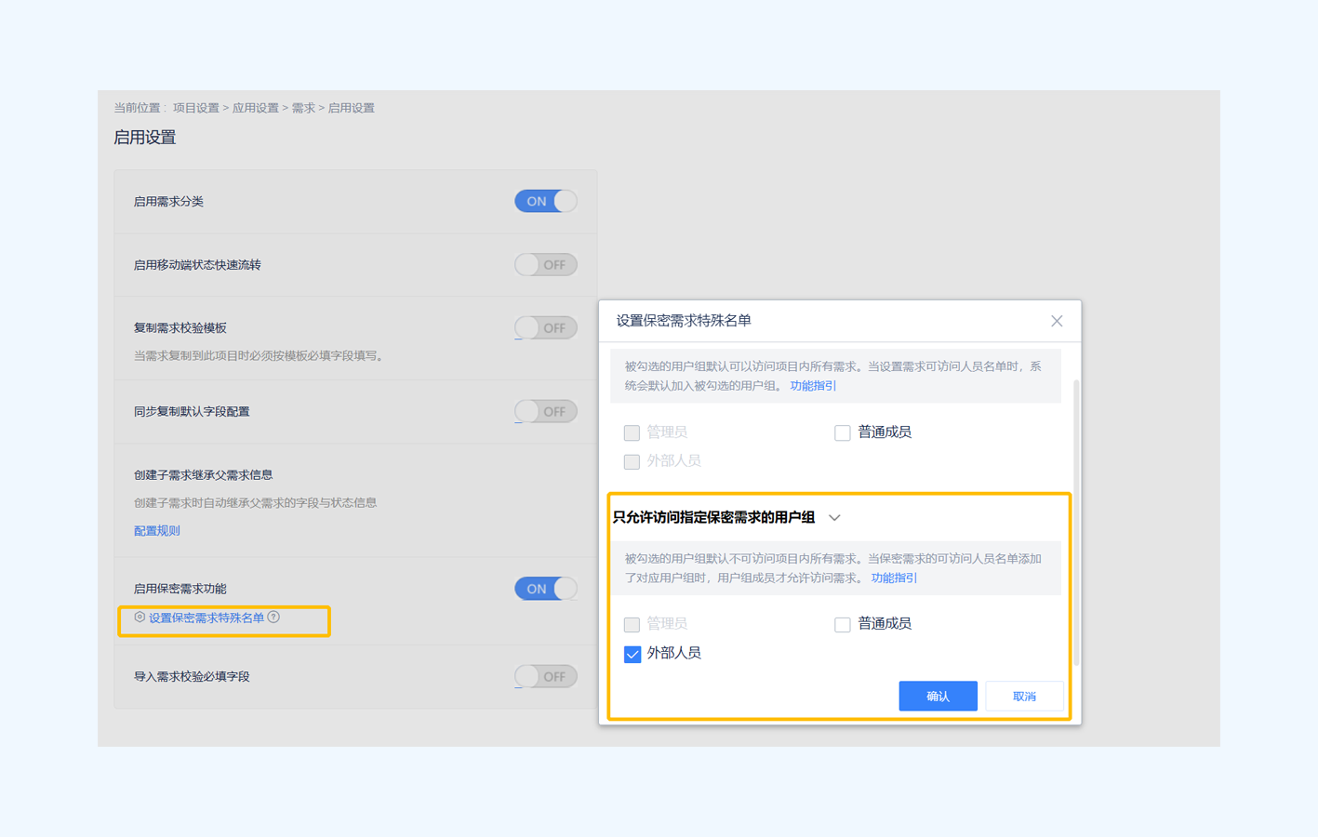
Task: Click the 取消 button
Action: click(1024, 696)
